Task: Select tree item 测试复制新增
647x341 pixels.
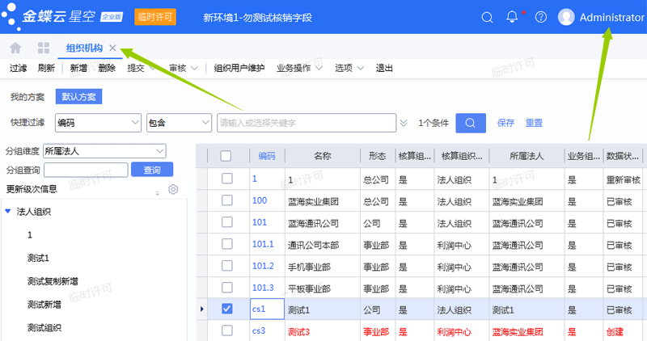Action: pos(53,281)
